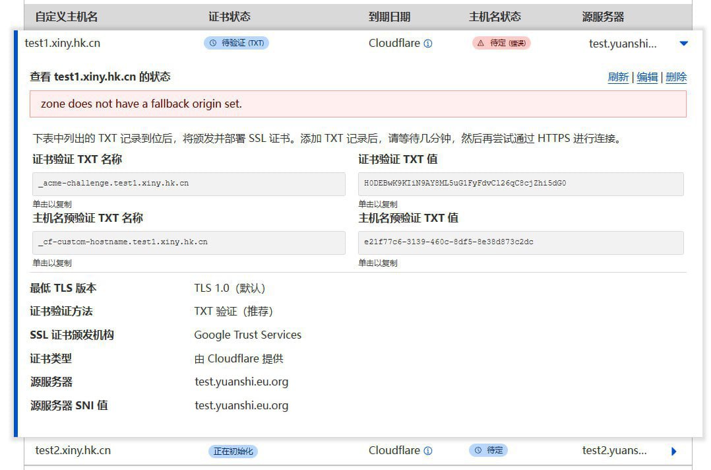Click the fallback origin error banner
Image resolution: width=711 pixels, height=470 pixels.
click(357, 104)
